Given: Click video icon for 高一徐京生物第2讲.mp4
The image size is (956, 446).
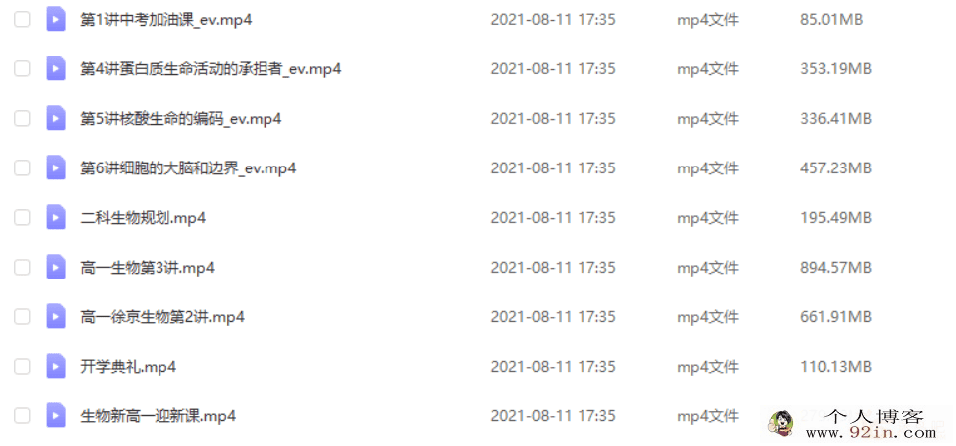Looking at the screenshot, I should (56, 317).
